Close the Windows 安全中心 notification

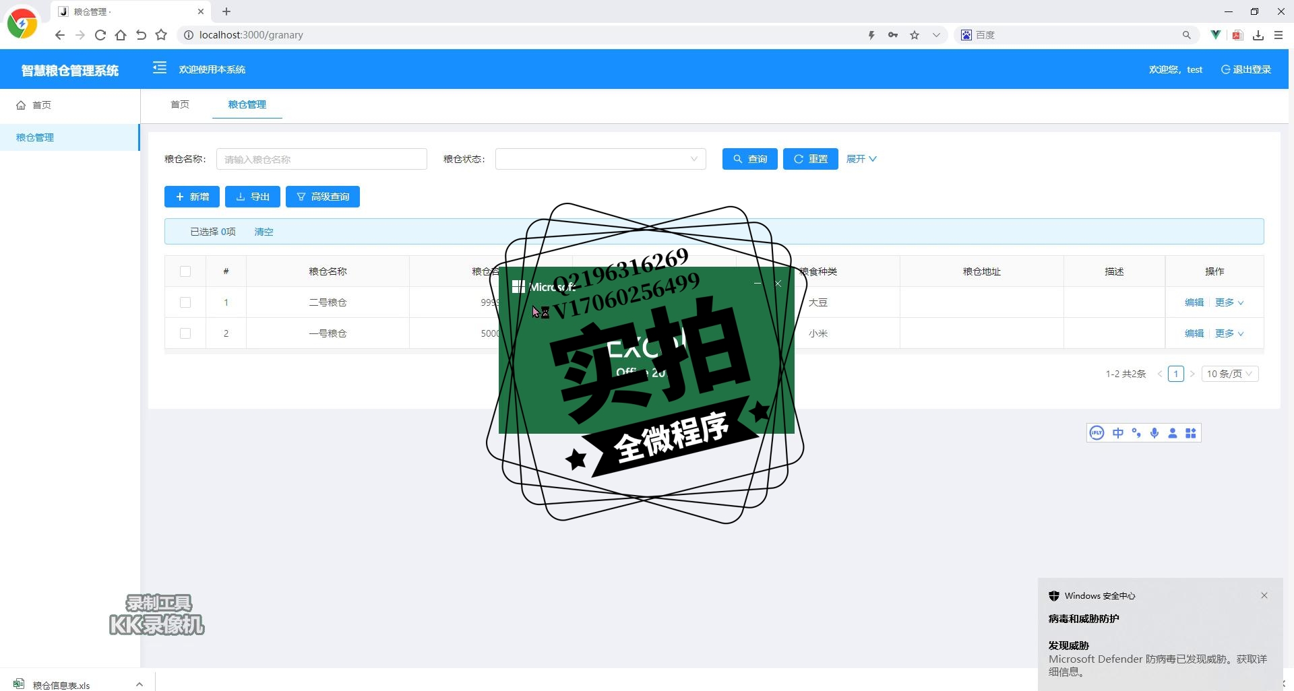pos(1264,595)
